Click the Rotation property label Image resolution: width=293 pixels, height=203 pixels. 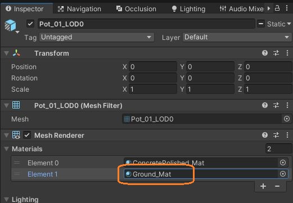pos(24,78)
